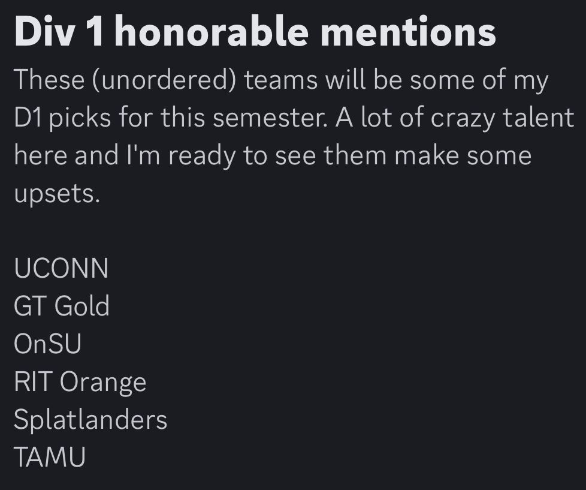Click RIT Orange in the list

[x=80, y=382]
